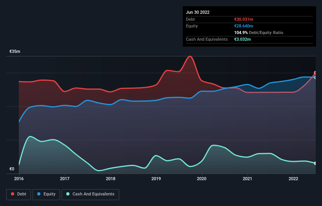Click the teal Cash legend dot
The height and width of the screenshot is (206, 322).
click(68, 194)
